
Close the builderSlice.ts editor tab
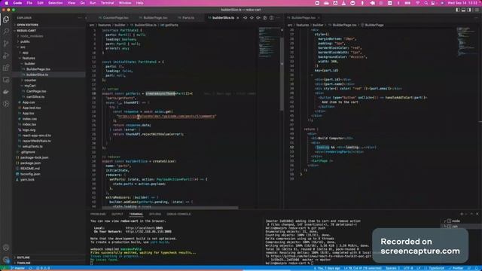click(x=238, y=18)
